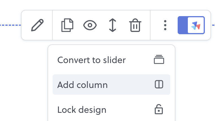Image resolution: width=215 pixels, height=121 pixels.
Task: Duplicate the section with the copy icon
Action: click(67, 25)
